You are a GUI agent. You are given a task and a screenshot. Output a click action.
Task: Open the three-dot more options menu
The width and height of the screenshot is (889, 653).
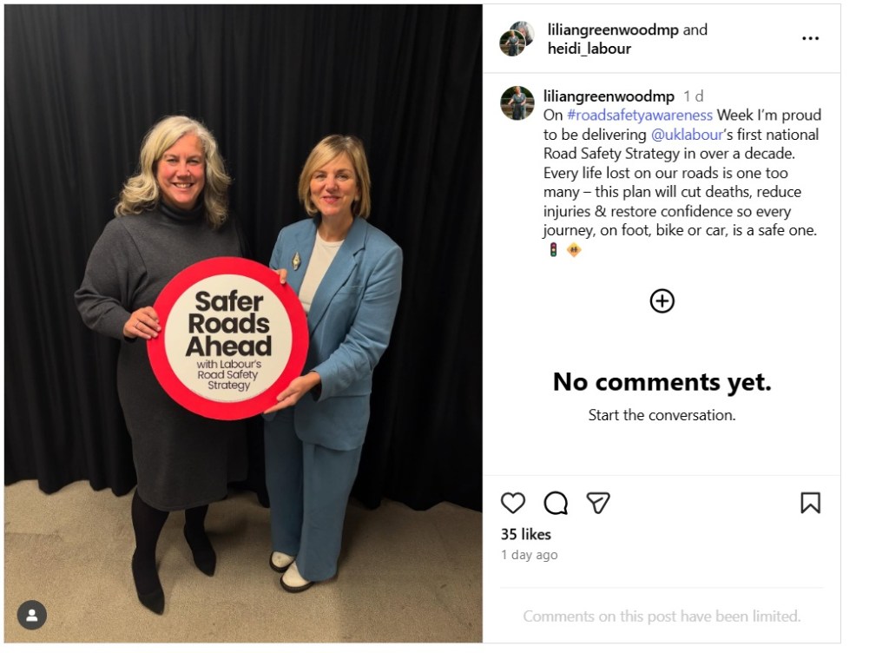click(810, 38)
